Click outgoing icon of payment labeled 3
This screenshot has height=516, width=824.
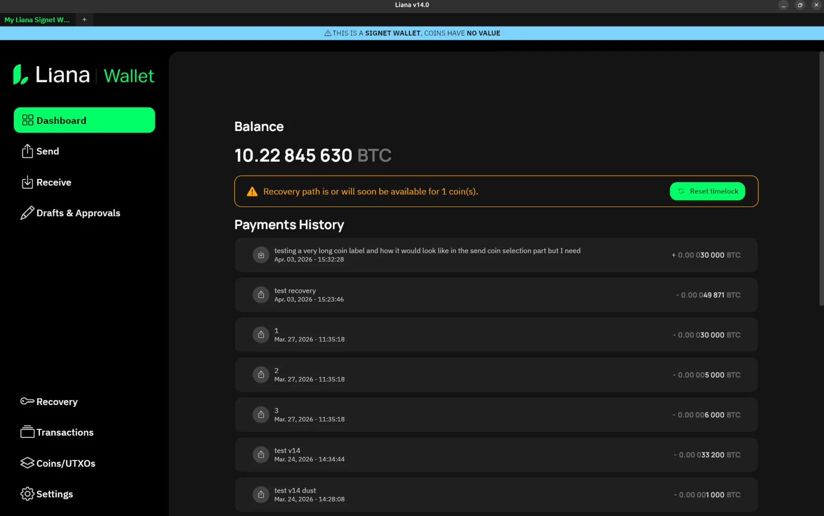pyautogui.click(x=261, y=415)
